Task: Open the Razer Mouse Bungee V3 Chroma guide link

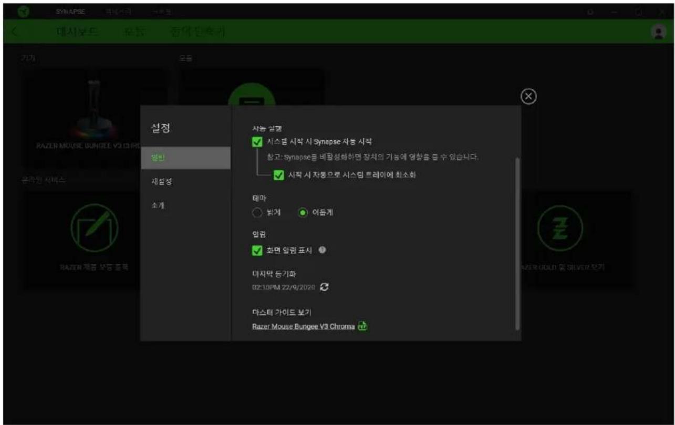Action: [x=304, y=326]
